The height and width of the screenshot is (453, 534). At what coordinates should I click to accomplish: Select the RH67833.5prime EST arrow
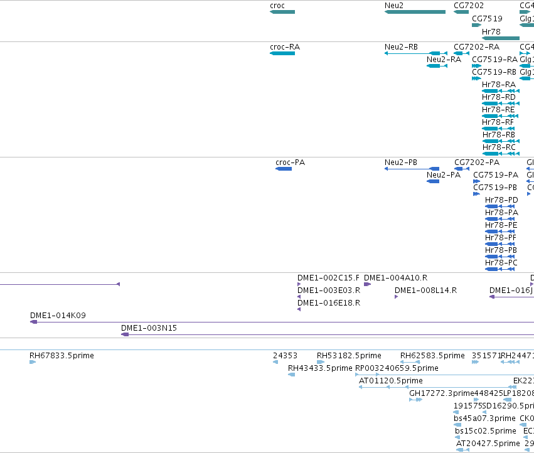[x=33, y=362]
